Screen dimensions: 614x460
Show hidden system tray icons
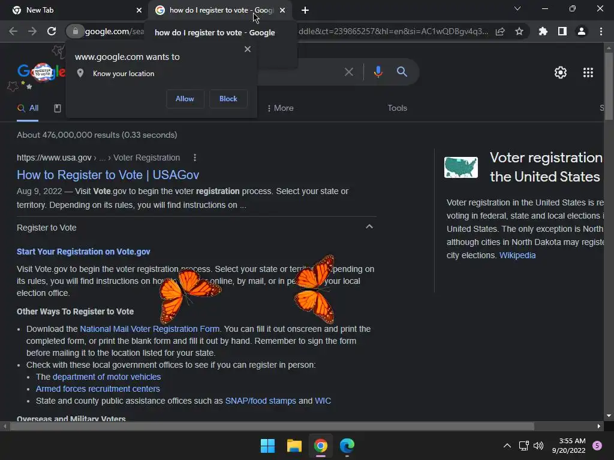(x=507, y=446)
